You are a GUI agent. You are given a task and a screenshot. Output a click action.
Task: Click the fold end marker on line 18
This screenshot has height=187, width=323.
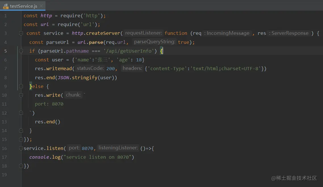[x=21, y=166]
